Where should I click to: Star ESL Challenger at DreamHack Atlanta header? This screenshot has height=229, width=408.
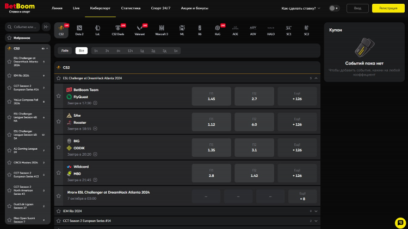59,78
